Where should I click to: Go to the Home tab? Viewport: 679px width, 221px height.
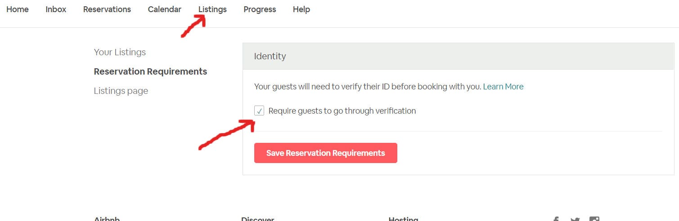coord(18,9)
